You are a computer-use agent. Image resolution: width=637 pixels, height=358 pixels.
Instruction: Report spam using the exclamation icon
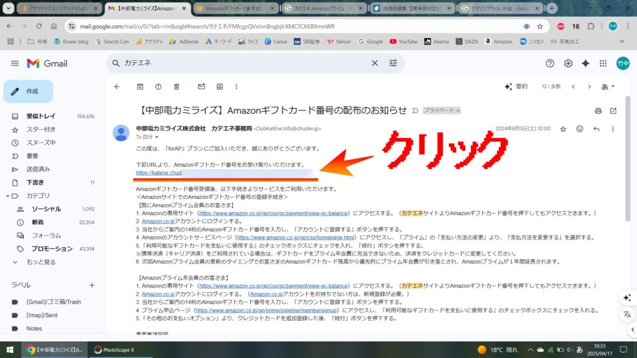[x=159, y=86]
